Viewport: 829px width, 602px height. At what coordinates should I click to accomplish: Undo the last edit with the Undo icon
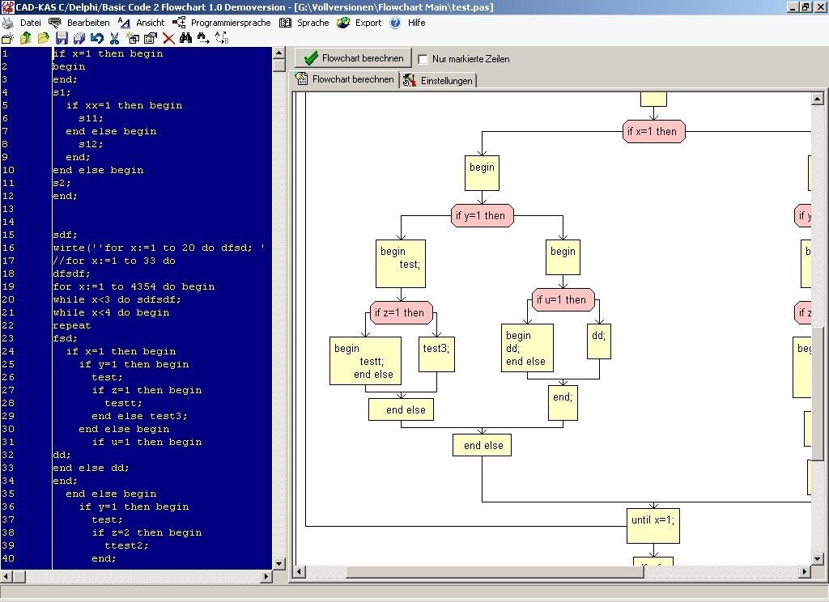[x=97, y=38]
